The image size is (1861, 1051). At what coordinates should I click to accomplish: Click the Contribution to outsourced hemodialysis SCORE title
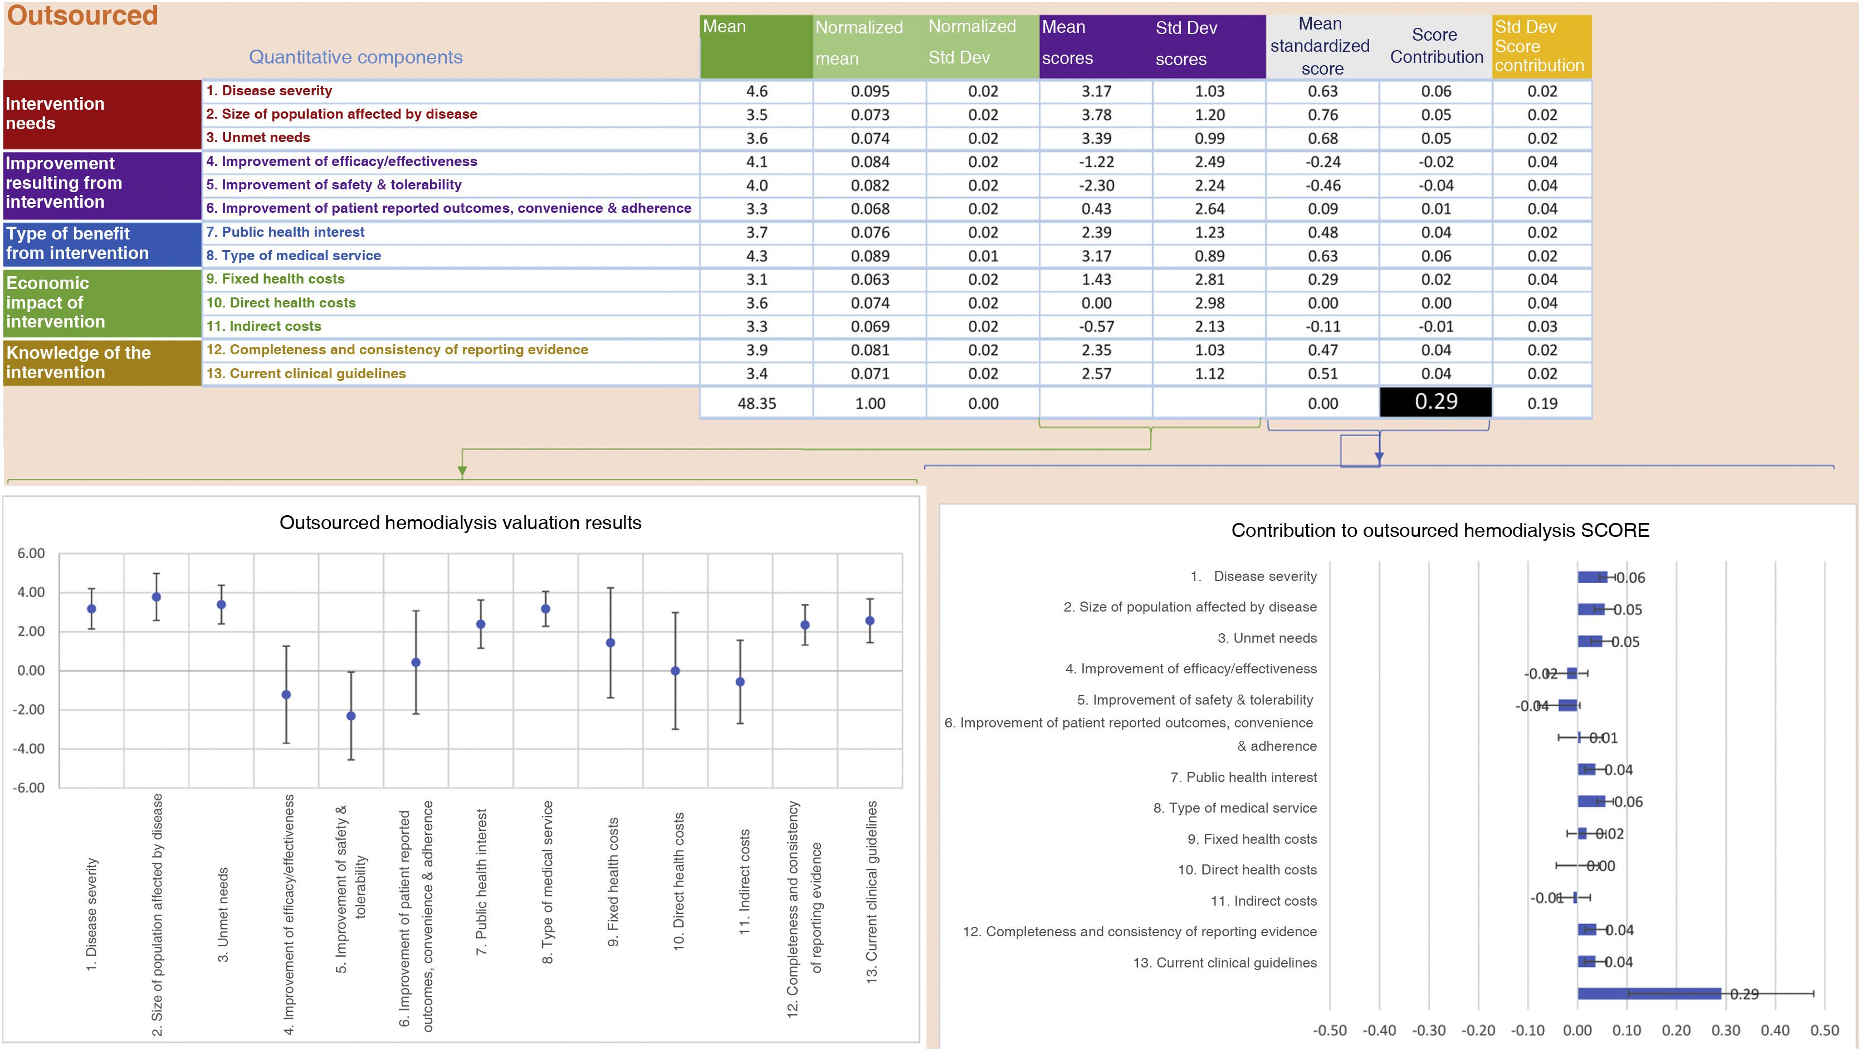(x=1439, y=530)
